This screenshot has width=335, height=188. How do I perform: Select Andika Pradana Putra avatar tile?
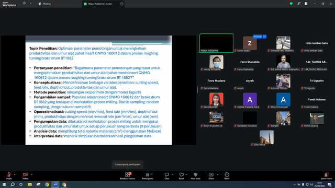click(x=250, y=100)
